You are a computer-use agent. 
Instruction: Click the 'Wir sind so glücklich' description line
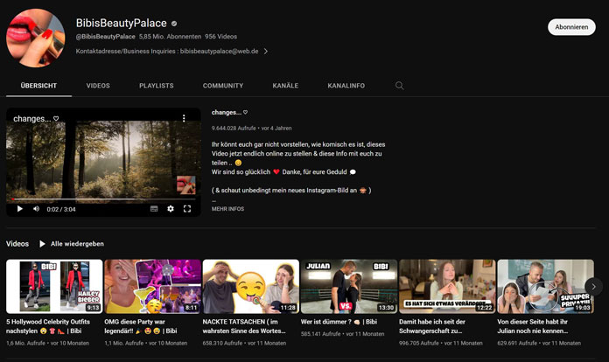(283, 172)
